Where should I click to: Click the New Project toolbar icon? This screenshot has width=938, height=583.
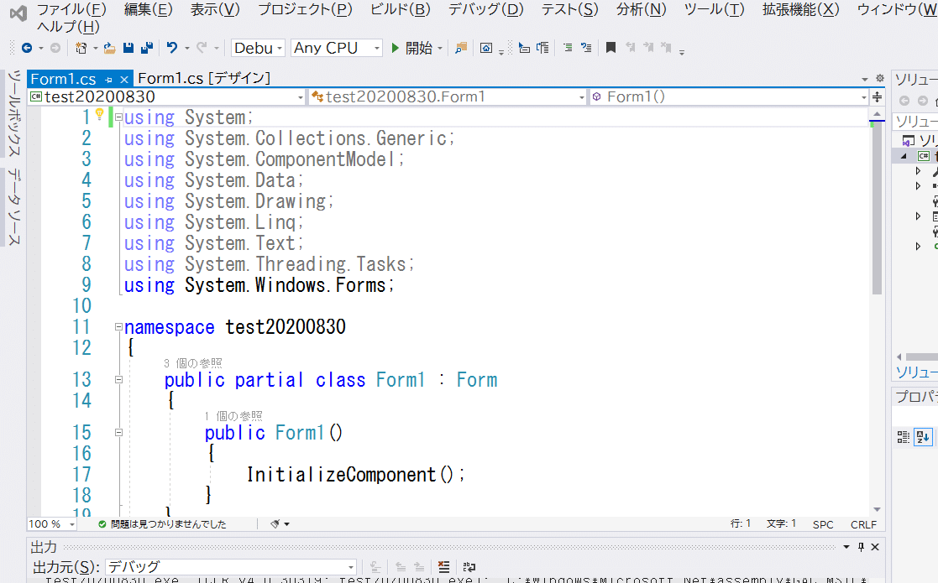[82, 48]
